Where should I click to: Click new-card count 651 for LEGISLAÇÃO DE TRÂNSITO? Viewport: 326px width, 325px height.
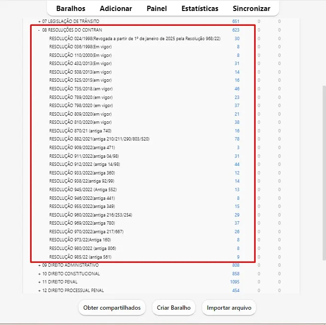(x=236, y=22)
